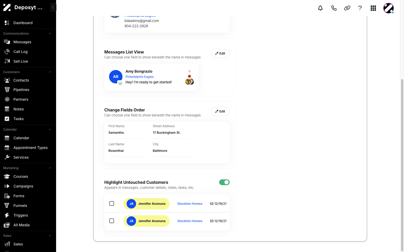The image size is (404, 252).
Task: Collapse the Marketing section
Action: [x=50, y=168]
